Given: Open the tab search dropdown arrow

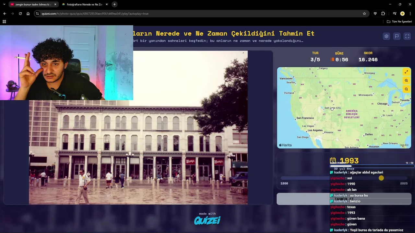Looking at the screenshot, I should coord(4,4).
